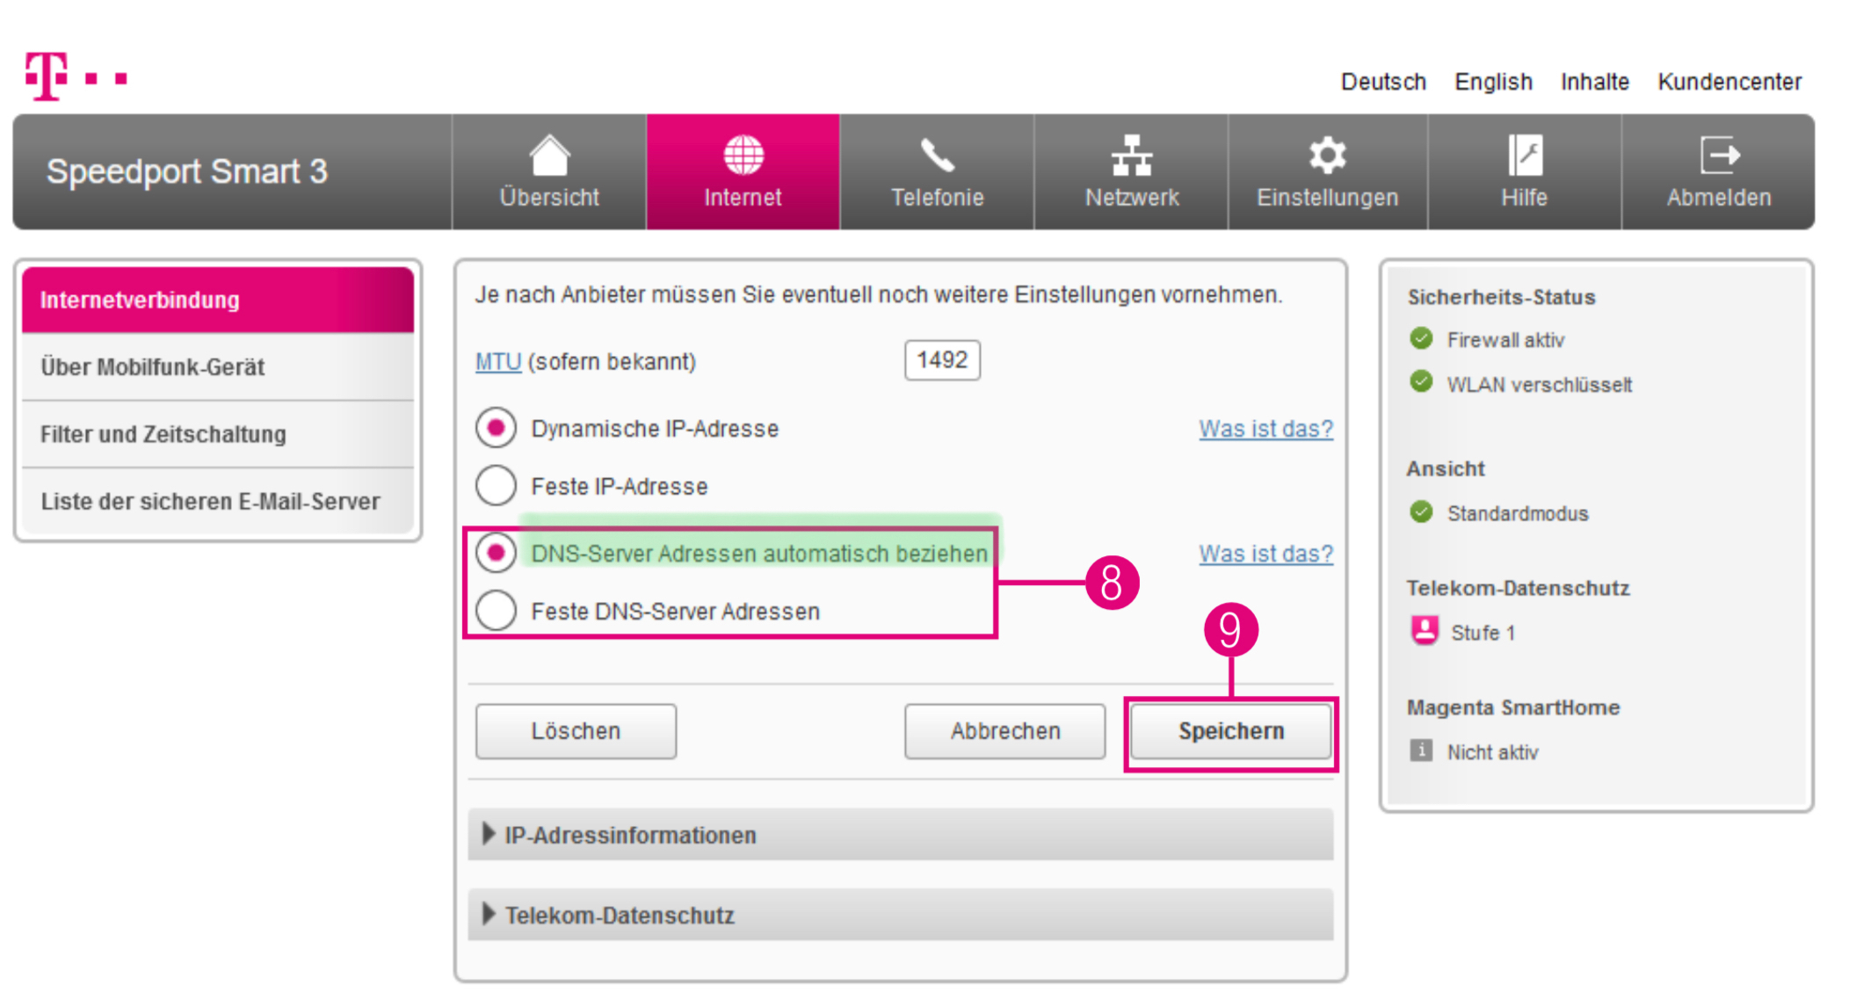Switch language to Deutsch

pyautogui.click(x=1383, y=82)
